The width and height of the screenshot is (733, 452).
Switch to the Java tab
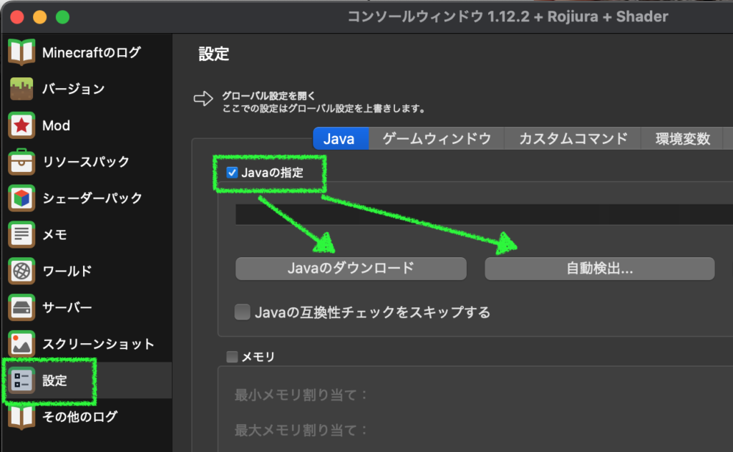point(341,138)
